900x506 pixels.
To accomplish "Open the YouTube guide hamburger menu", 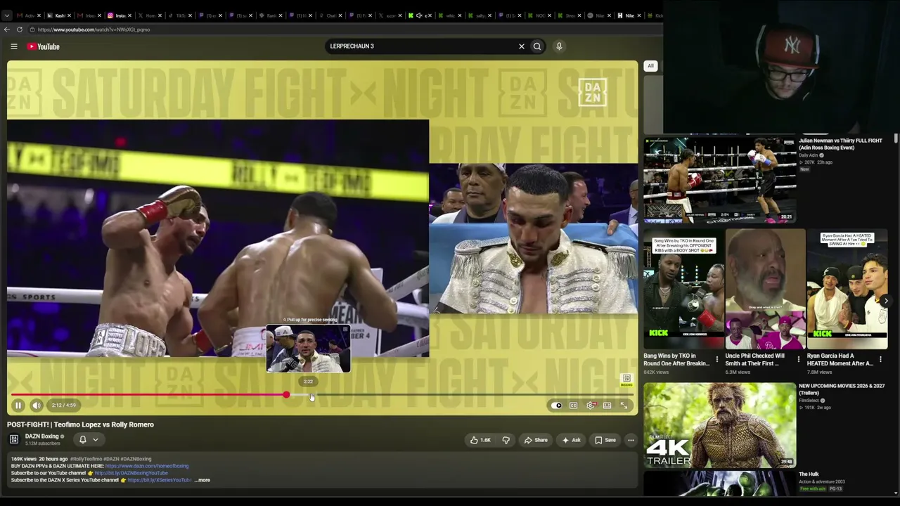I will click(x=13, y=46).
